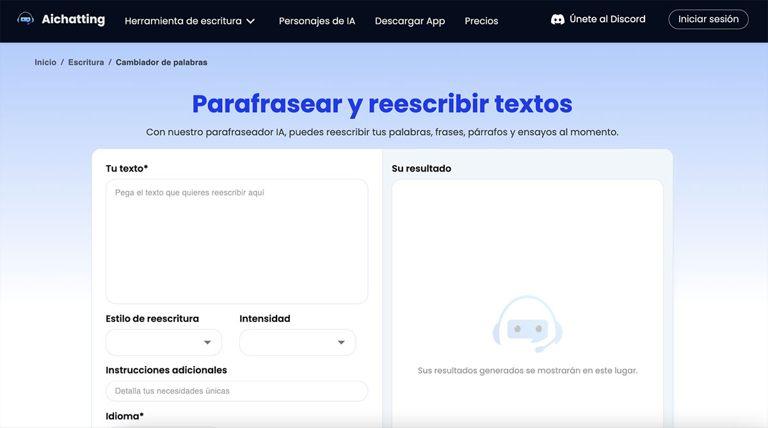Click the results placeholder message text
Viewport: 768px width, 428px height.
[x=527, y=370]
